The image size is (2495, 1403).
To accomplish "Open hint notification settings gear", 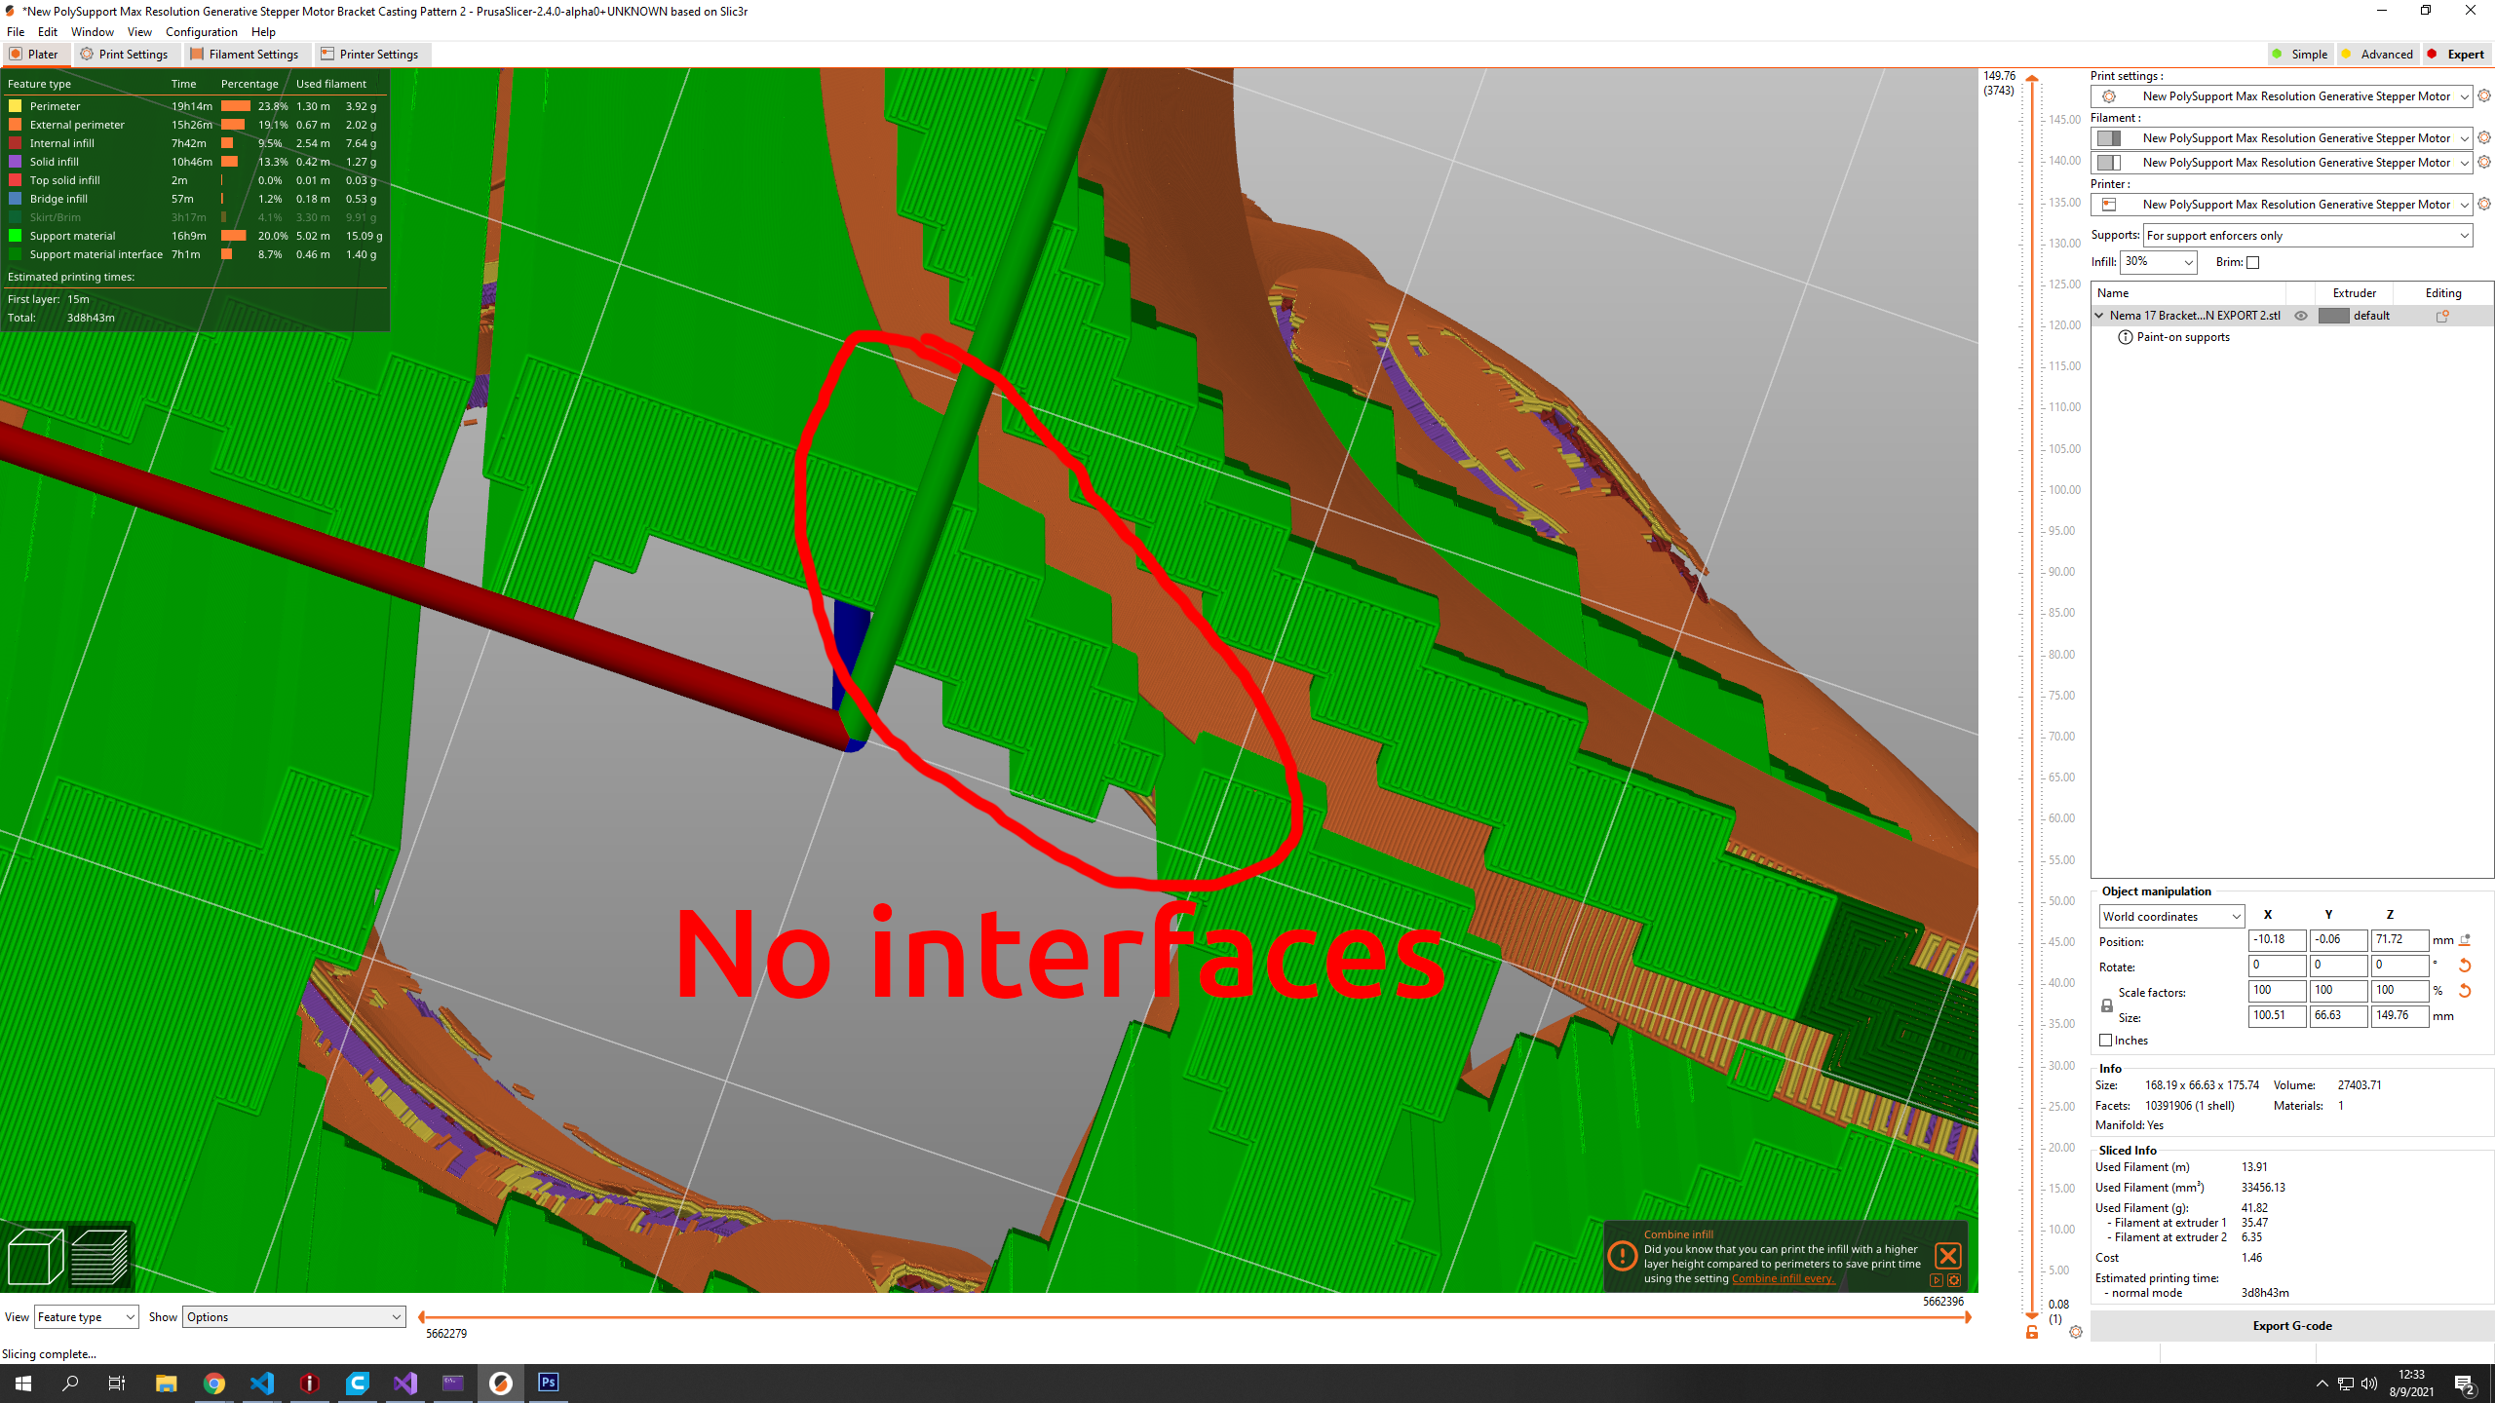I will (1954, 1280).
